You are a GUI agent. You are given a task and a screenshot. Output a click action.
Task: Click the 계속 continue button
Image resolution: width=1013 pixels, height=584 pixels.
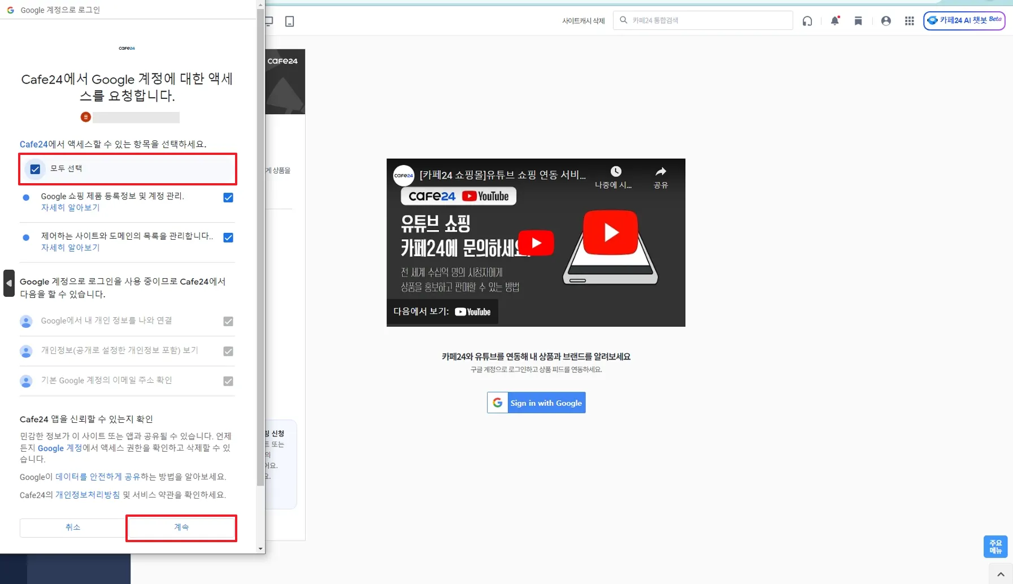[x=181, y=527]
